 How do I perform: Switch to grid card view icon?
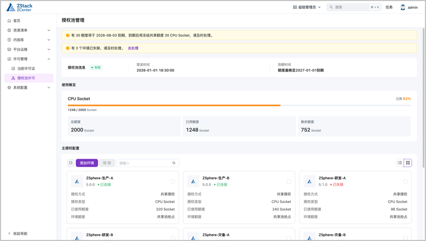click(408, 163)
